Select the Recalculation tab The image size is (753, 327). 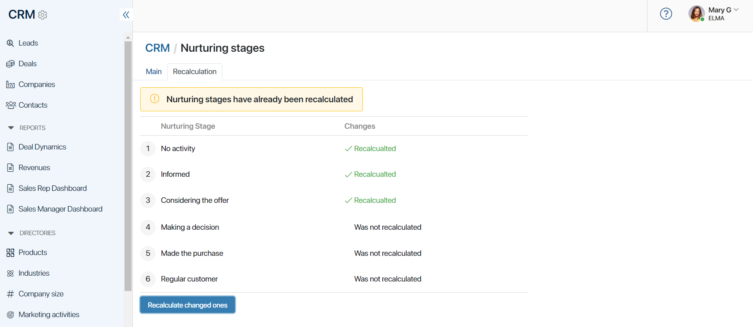194,72
